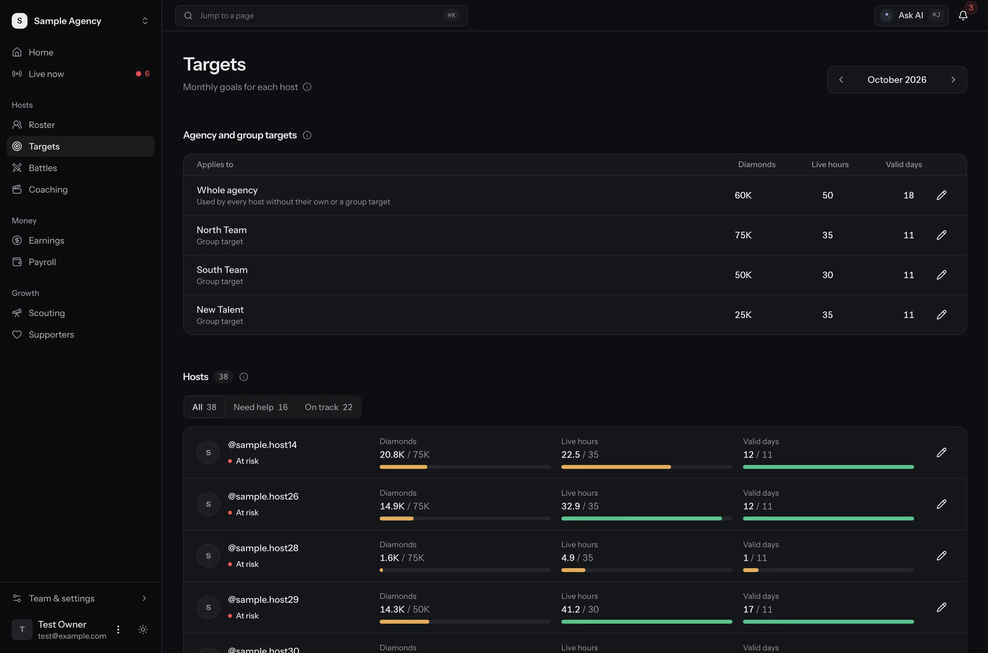The image size is (988, 653).
Task: Show info for Agency and group targets
Action: 307,135
